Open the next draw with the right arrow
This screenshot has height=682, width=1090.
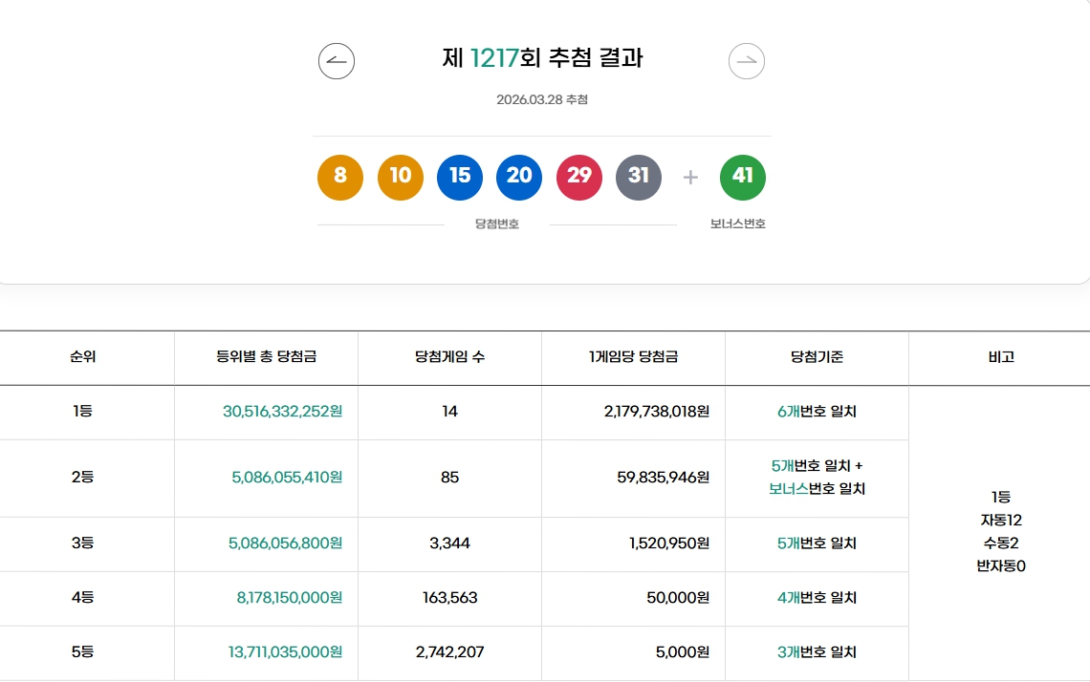[747, 60]
